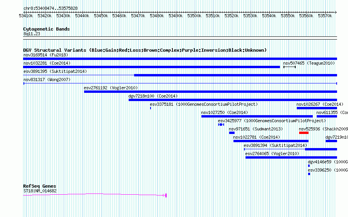
Task: Open nsv1026267 (Coe2014) label
Action: [320, 104]
